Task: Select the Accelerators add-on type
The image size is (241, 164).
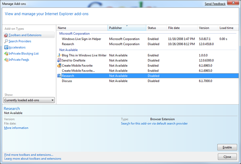Action: [x=17, y=47]
